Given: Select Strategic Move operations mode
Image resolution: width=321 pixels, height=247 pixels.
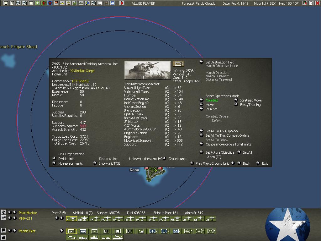Looking at the screenshot, I should coord(250,100).
